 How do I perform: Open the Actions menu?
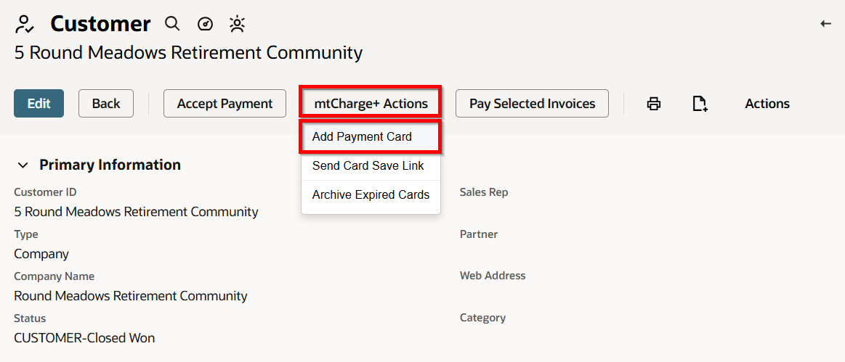(x=767, y=103)
